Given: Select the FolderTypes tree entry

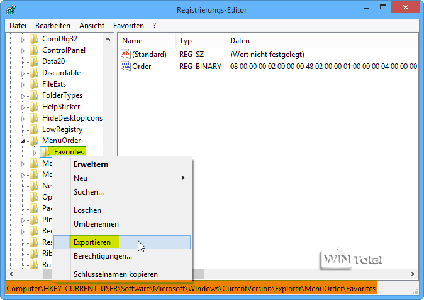Looking at the screenshot, I should click(x=62, y=95).
